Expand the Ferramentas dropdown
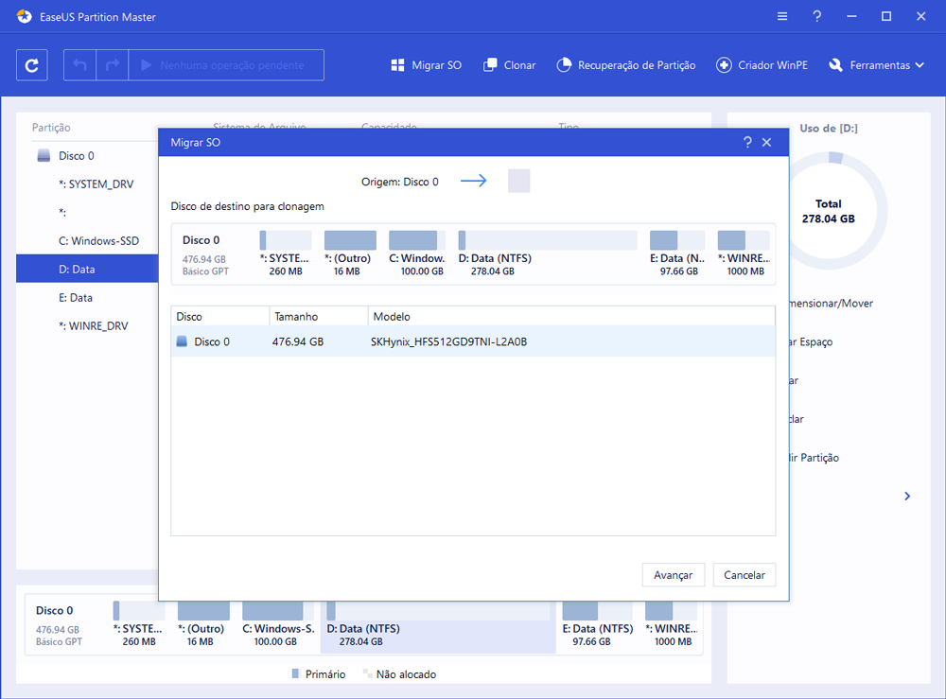The height and width of the screenshot is (699, 946). [x=877, y=65]
